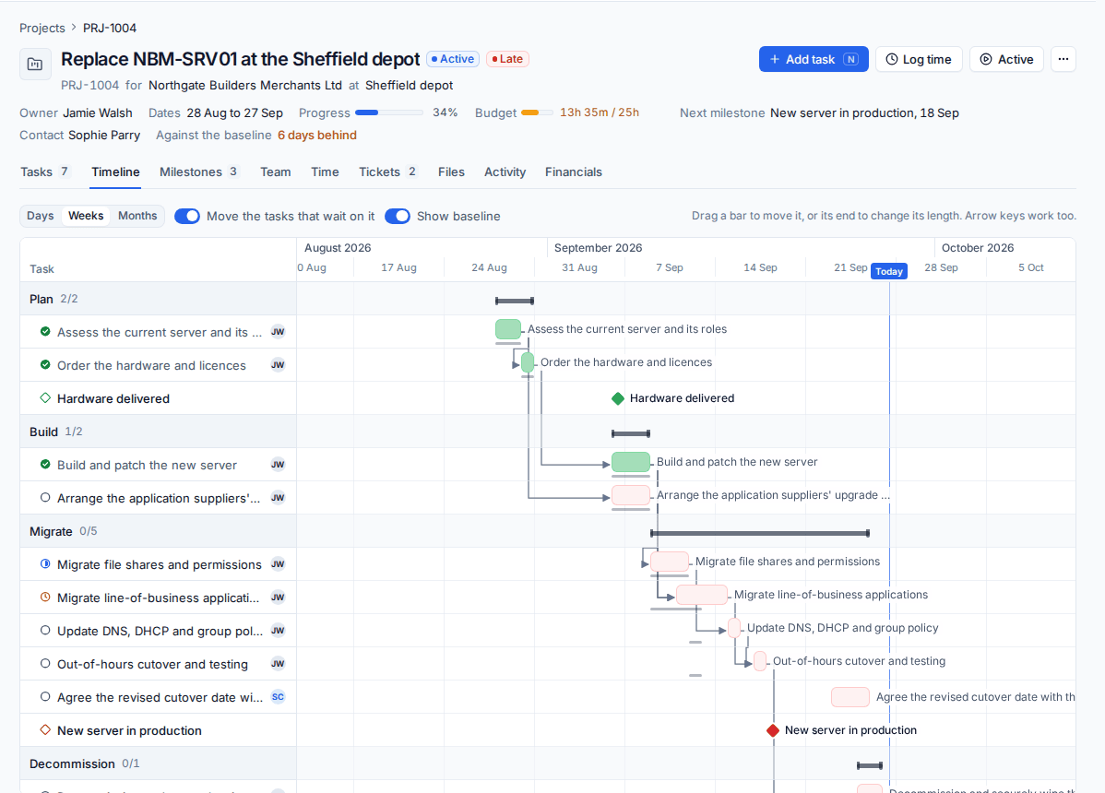Image resolution: width=1105 pixels, height=793 pixels.
Task: Click the green Hardware delivered milestone diamond on timeline
Action: pyautogui.click(x=618, y=398)
